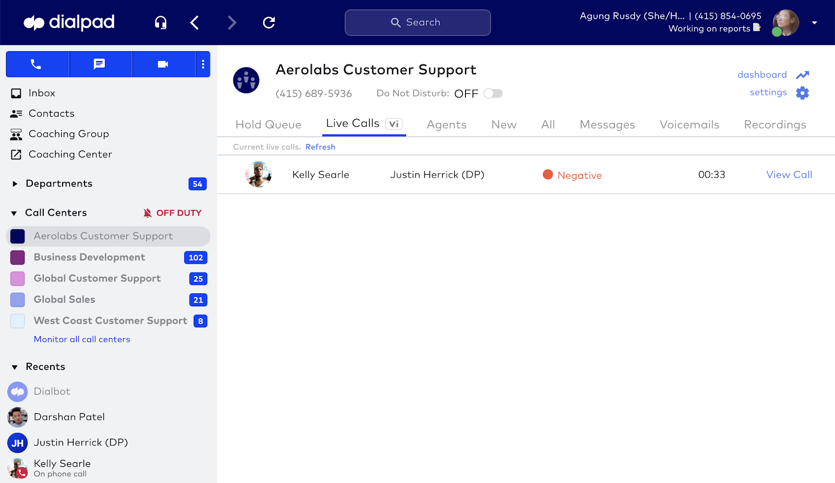The image size is (835, 483).
Task: Switch to Recordings tab
Action: (775, 125)
